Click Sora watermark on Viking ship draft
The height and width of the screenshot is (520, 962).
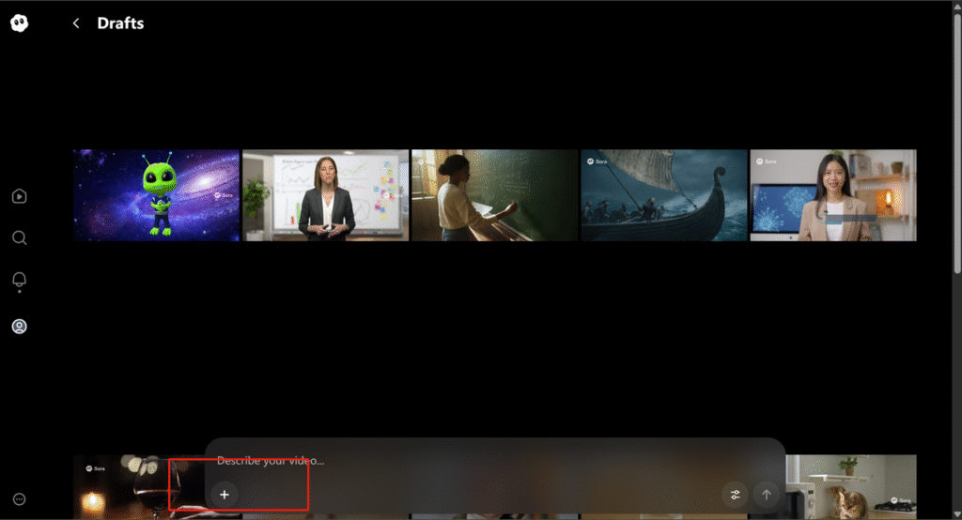click(597, 161)
